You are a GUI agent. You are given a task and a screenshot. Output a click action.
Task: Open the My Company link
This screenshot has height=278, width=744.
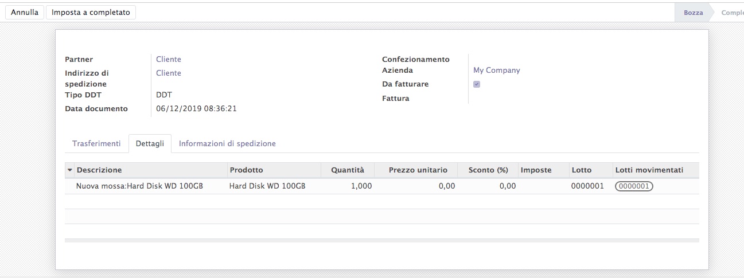[497, 70]
